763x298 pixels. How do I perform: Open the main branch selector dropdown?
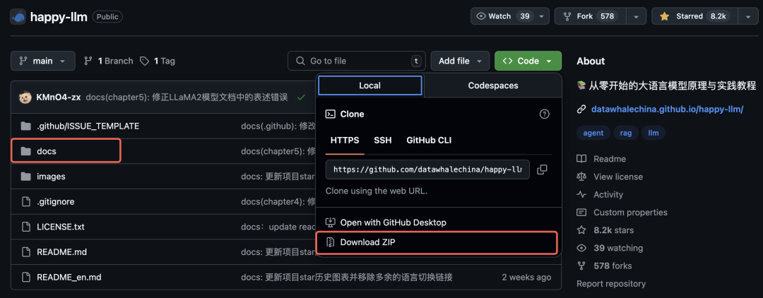point(43,61)
